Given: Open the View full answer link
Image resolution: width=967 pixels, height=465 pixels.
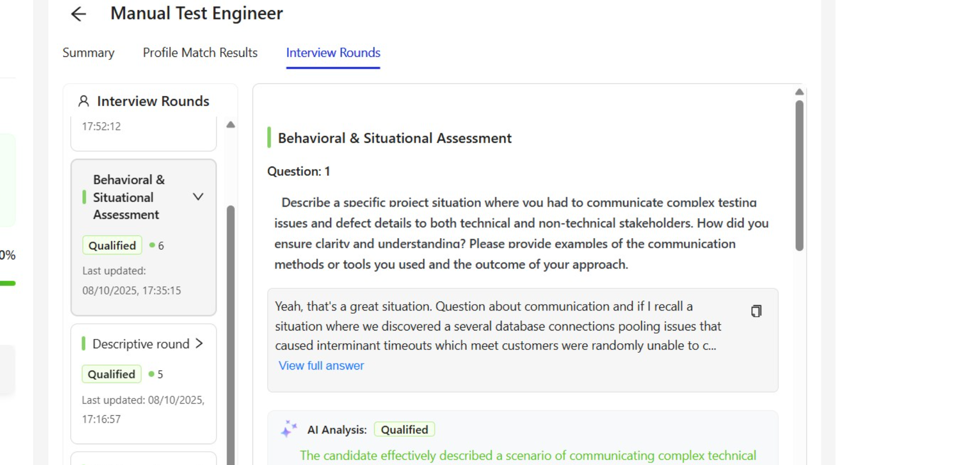Looking at the screenshot, I should (x=321, y=366).
